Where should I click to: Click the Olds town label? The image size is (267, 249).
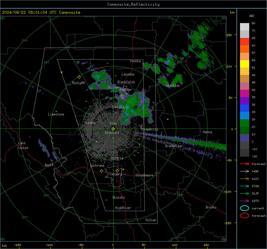coord(113,123)
